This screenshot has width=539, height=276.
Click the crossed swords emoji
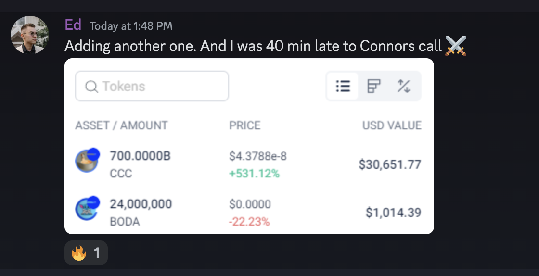455,46
